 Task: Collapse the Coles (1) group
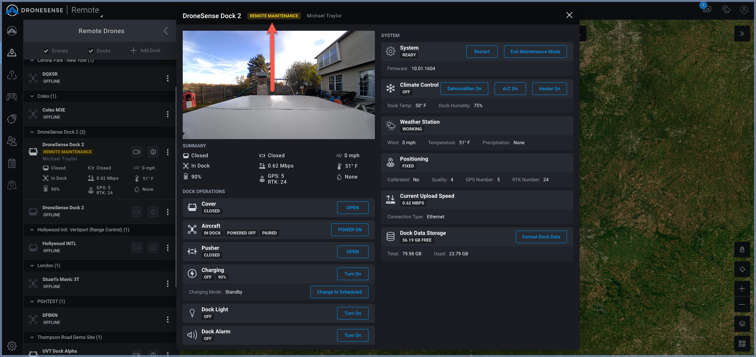tap(32, 96)
